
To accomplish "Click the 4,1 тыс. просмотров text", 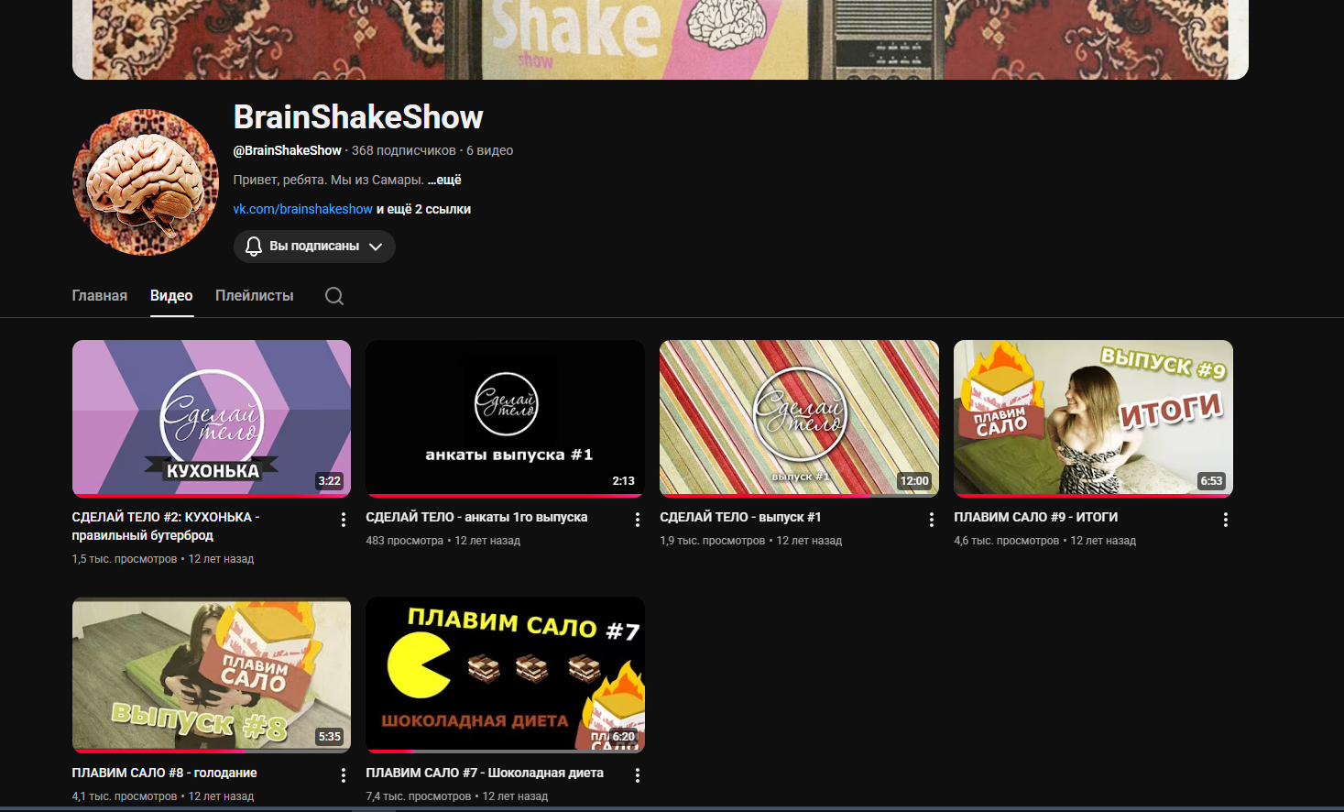I will click(125, 796).
